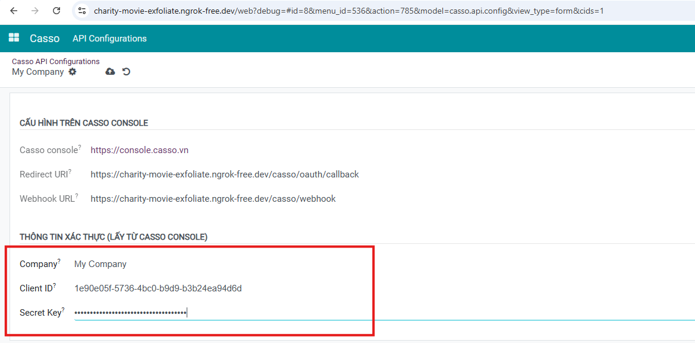Click the Secret Key field label
Viewport: 695px width, 343px height.
point(41,313)
